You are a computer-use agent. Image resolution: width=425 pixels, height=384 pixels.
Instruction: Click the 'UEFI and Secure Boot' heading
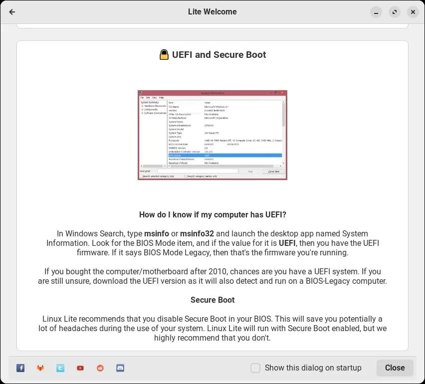click(219, 54)
